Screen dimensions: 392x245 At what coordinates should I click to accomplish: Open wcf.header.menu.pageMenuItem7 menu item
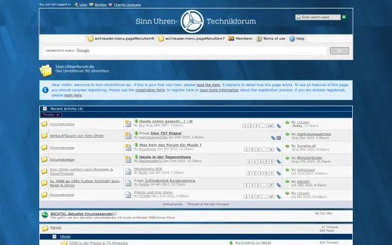191,39
